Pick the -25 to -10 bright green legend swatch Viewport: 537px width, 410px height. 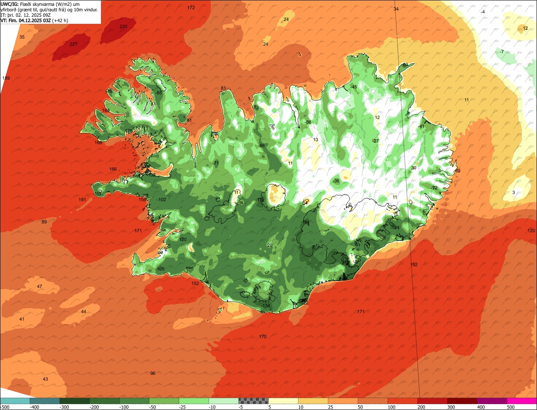(x=194, y=401)
